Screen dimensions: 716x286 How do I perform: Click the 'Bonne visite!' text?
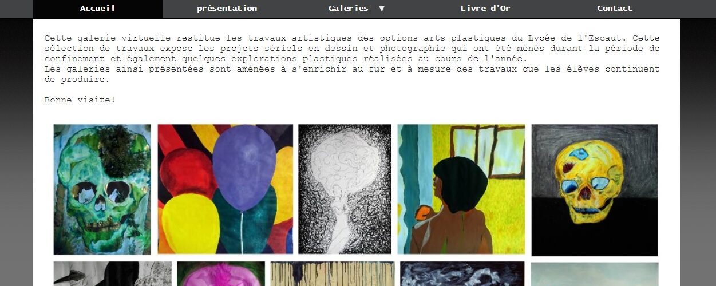point(80,100)
